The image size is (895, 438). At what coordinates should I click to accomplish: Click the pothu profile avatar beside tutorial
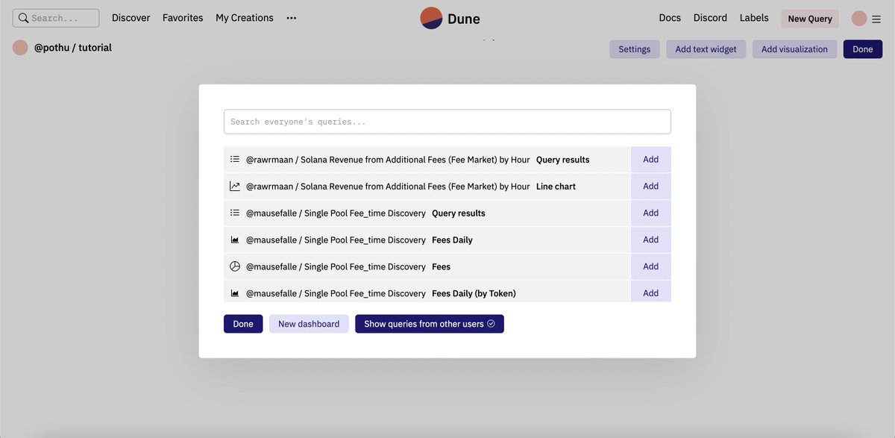20,48
